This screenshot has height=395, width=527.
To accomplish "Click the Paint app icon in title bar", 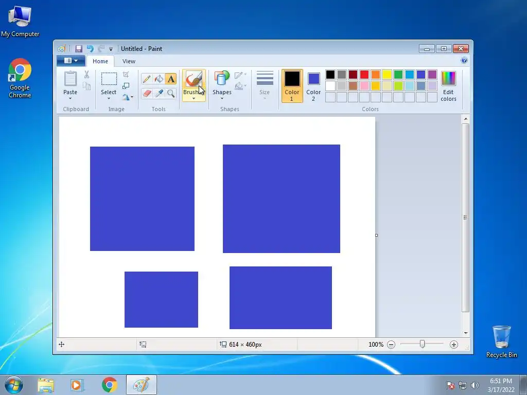I will pyautogui.click(x=61, y=49).
